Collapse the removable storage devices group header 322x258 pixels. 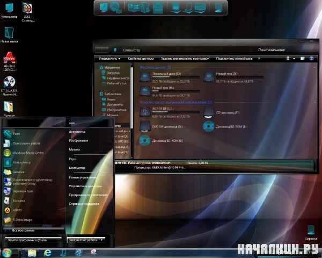176,102
